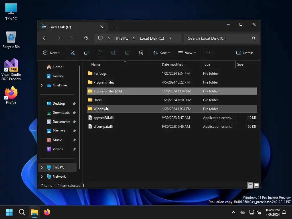Select the appverifUI.dll file
Screen dimensions: 292x219
pos(172,118)
